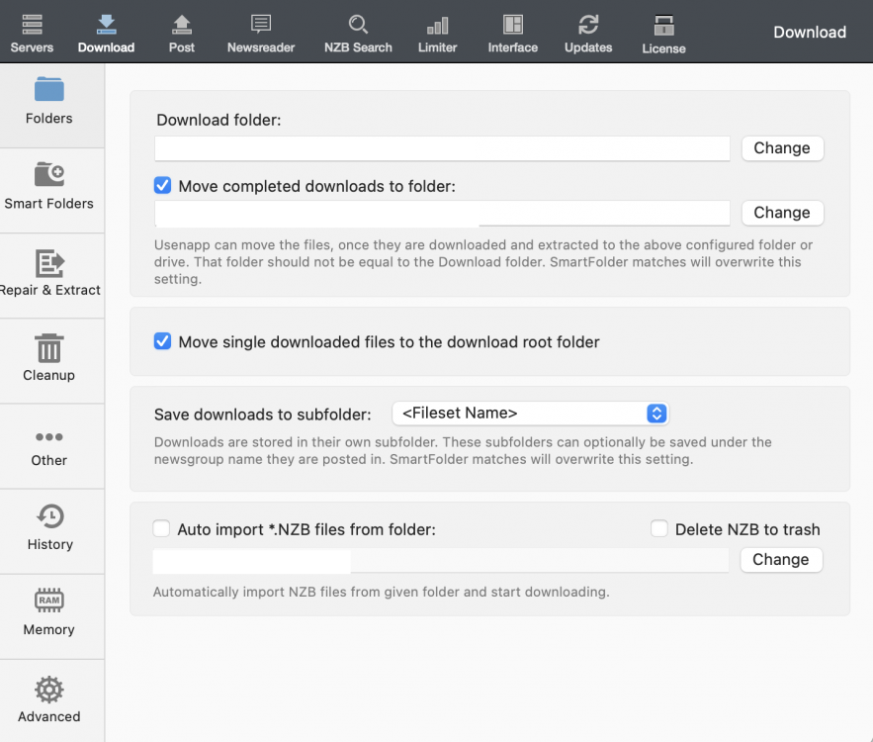Click Change button for Download folder
The height and width of the screenshot is (742, 873).
[782, 148]
